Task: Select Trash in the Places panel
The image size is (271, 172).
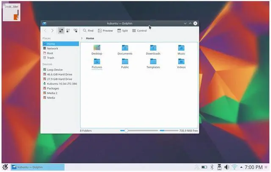Action: [50, 58]
